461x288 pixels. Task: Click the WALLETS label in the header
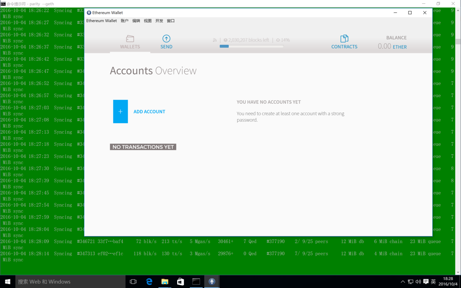click(130, 47)
